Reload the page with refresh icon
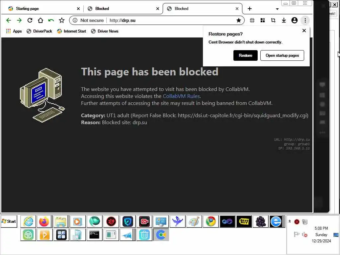This screenshot has width=340, height=255. [30, 20]
